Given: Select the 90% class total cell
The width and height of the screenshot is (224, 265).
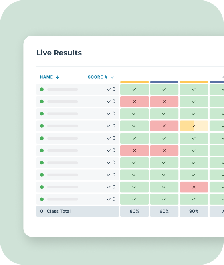Looking at the screenshot, I should click(x=194, y=211).
